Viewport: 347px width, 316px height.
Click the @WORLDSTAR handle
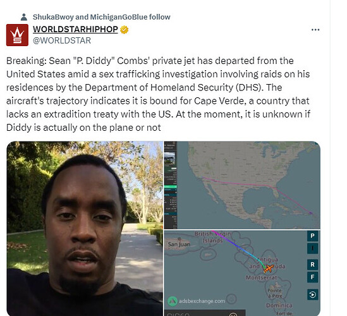point(62,40)
